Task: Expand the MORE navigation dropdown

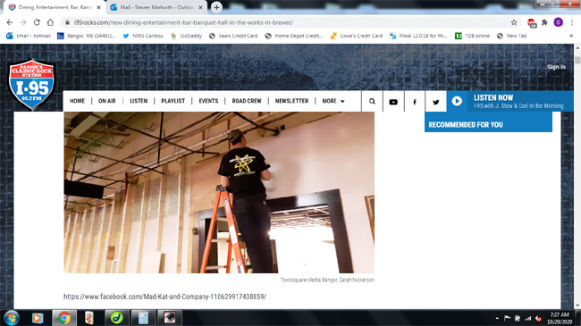Action: (x=333, y=101)
